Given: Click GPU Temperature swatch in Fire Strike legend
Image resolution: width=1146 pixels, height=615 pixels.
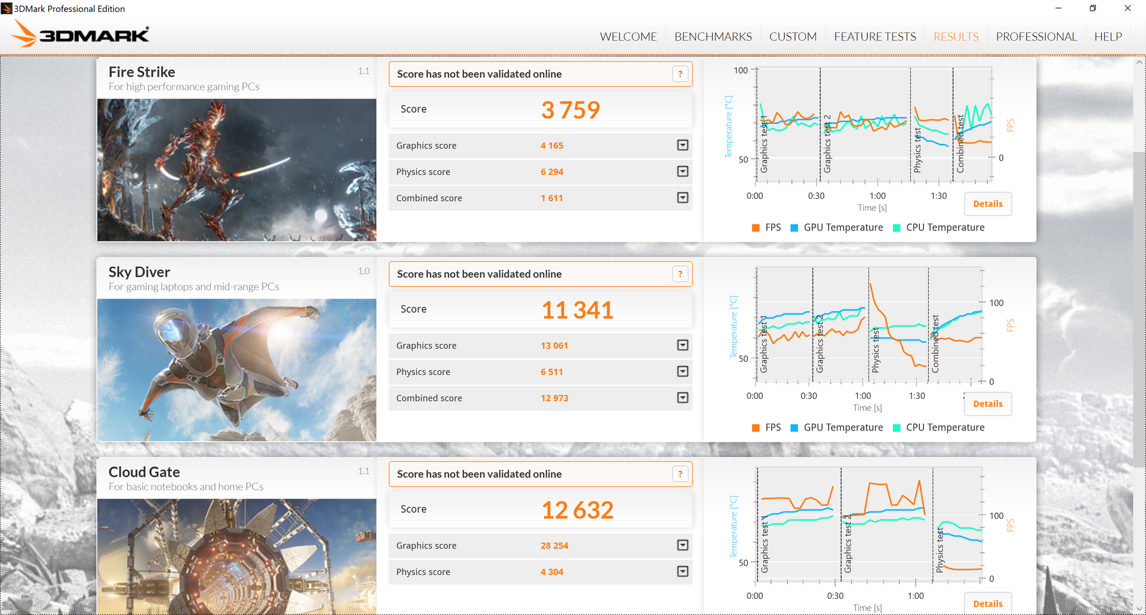Looking at the screenshot, I should pos(794,227).
